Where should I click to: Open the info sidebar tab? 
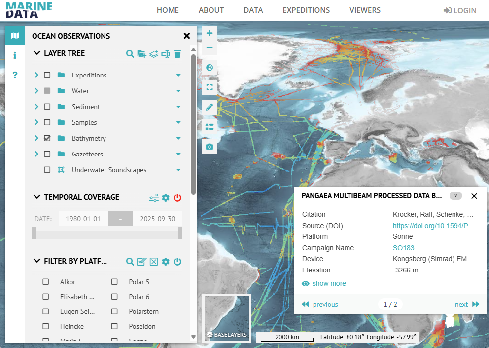[15, 55]
